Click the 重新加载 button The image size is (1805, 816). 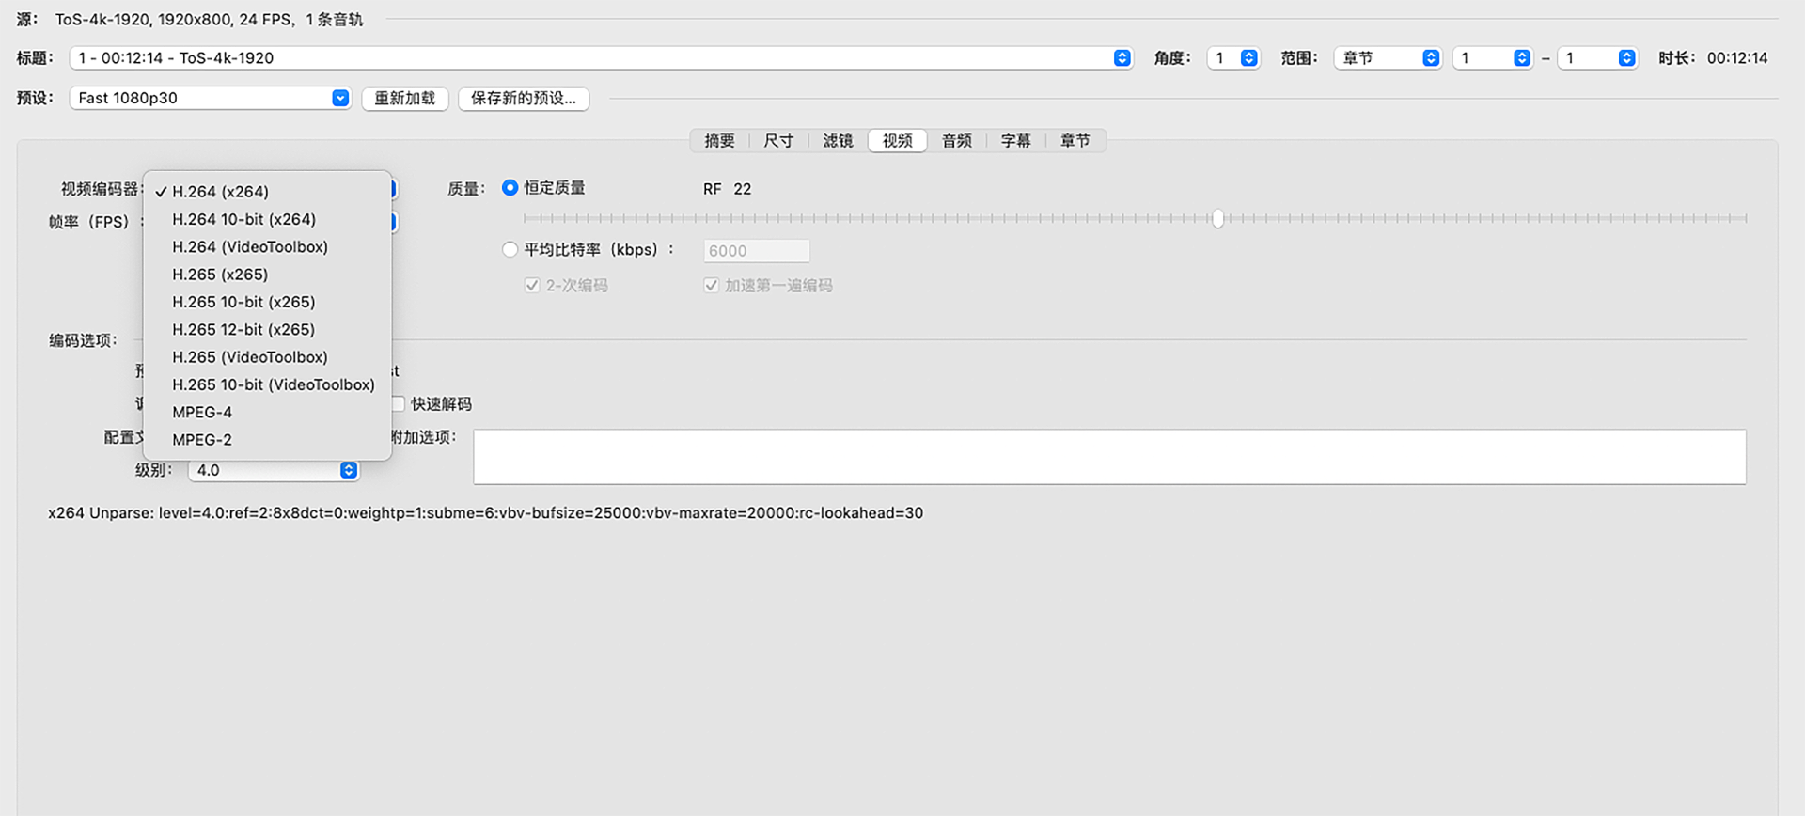click(405, 99)
